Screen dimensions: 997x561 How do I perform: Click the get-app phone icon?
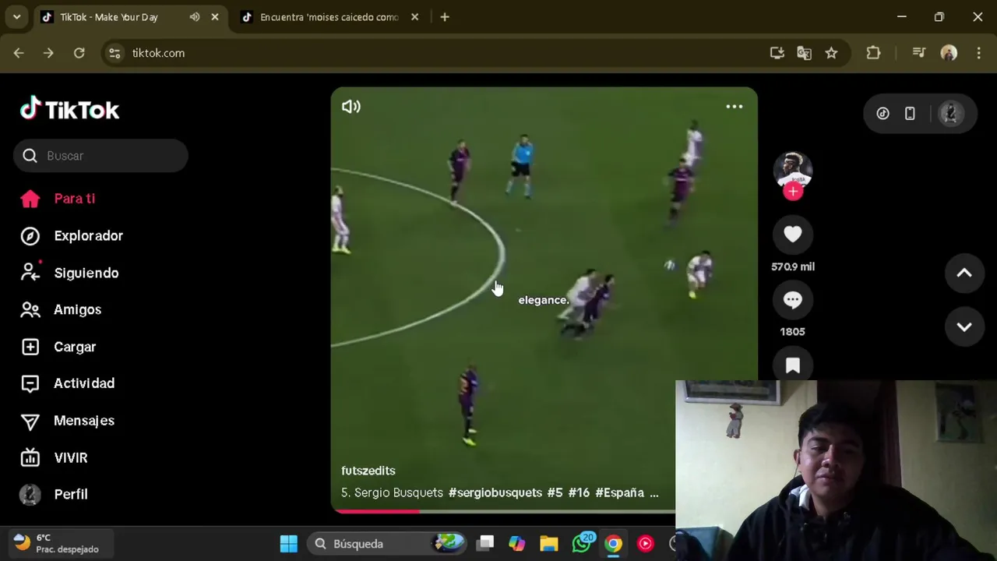click(x=910, y=114)
